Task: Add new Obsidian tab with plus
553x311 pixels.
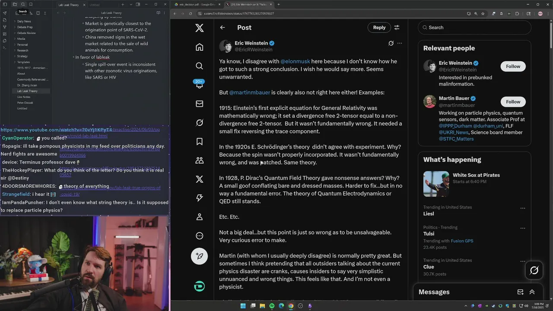Action: [x=123, y=4]
